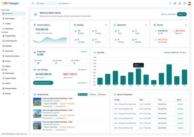
Task: Expand the Maintainers submenu chevron
Action: [x=24, y=29]
